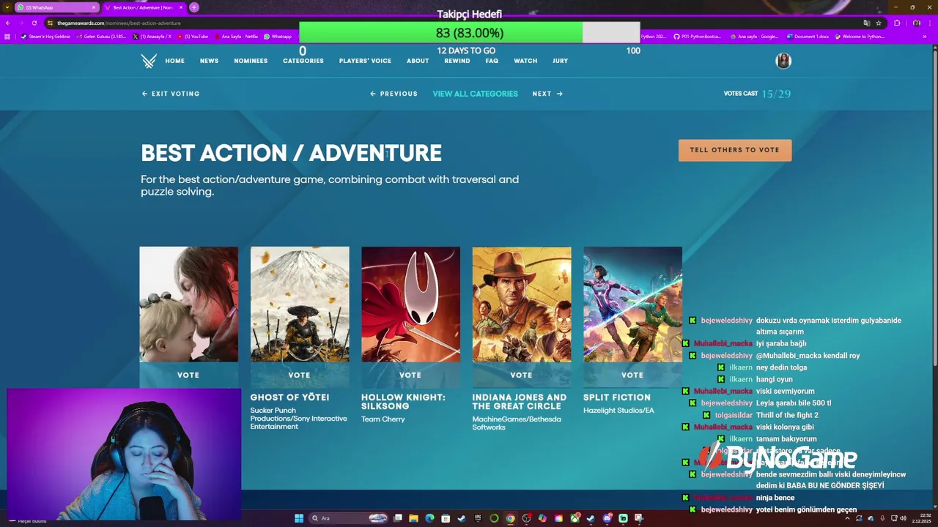Click Ghost of Yōtei cover art

[300, 304]
